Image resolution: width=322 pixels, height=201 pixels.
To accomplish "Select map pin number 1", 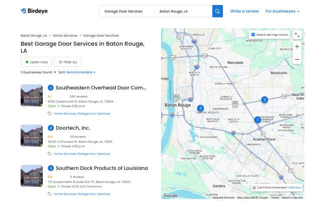I will click(258, 120).
